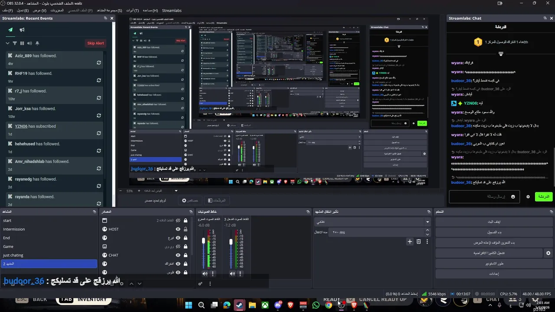The width and height of the screenshot is (555, 312).
Task: Open chat settings gear icon
Action: (x=528, y=197)
